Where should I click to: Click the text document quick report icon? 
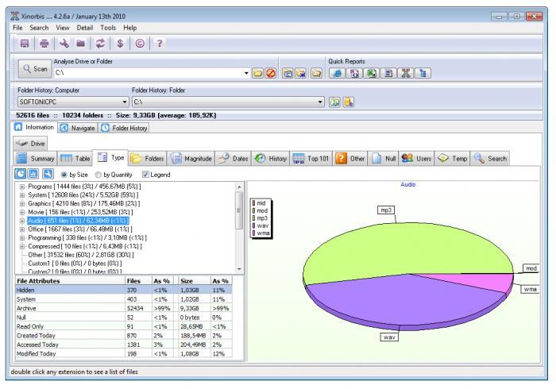(x=388, y=73)
